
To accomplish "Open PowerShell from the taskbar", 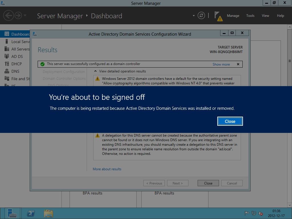I will click(31, 213).
